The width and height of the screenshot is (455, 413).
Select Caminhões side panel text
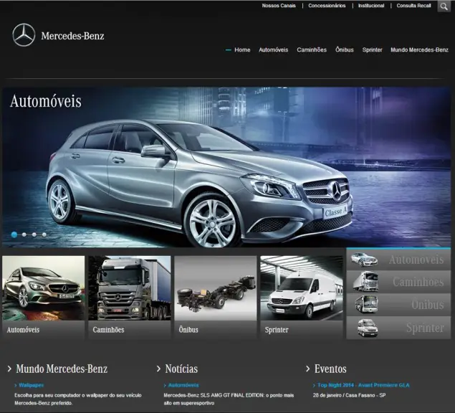[418, 282]
